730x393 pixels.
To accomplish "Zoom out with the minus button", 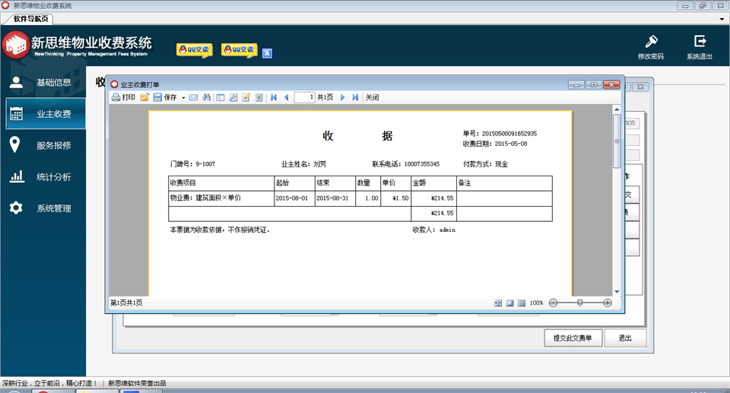I will pyautogui.click(x=553, y=303).
